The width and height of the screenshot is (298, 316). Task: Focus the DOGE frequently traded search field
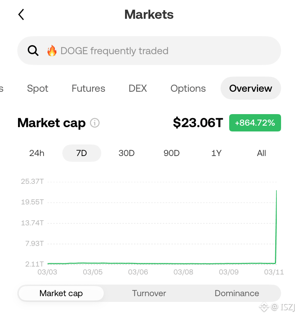click(149, 51)
